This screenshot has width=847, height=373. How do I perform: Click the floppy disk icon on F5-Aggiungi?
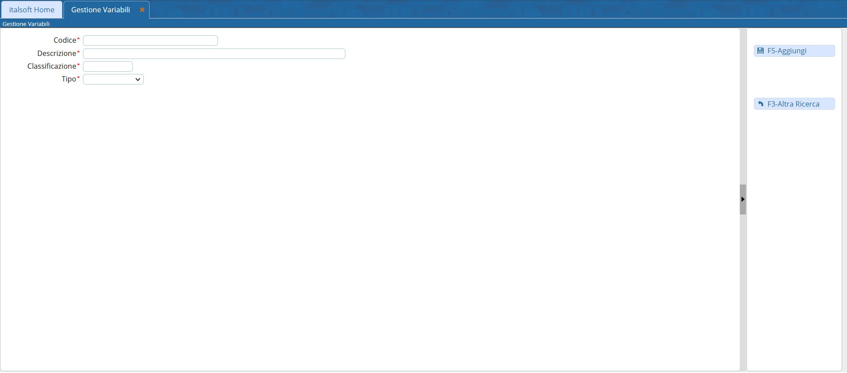coord(761,51)
